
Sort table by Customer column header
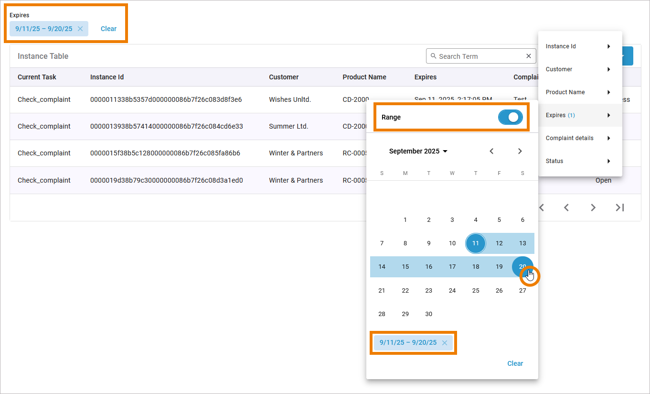(284, 77)
